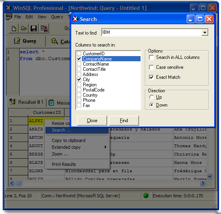Choose Search... from the context menu

77,130
